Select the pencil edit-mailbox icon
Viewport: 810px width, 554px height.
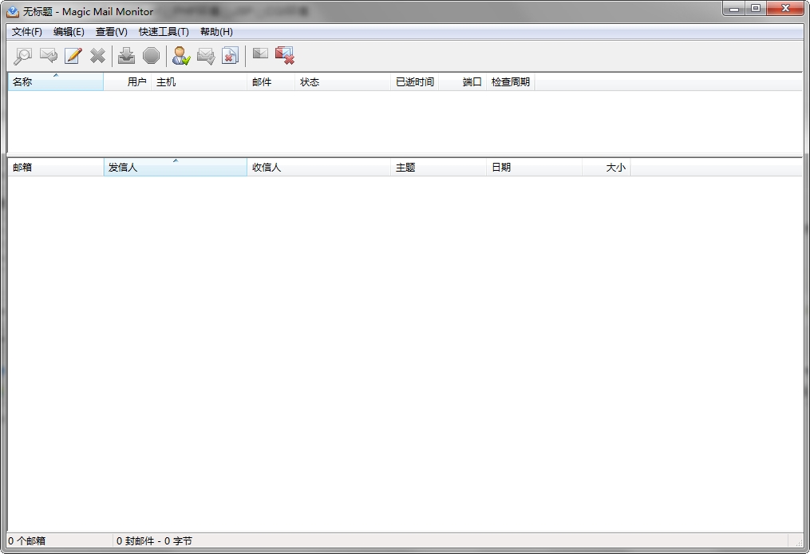[x=73, y=56]
